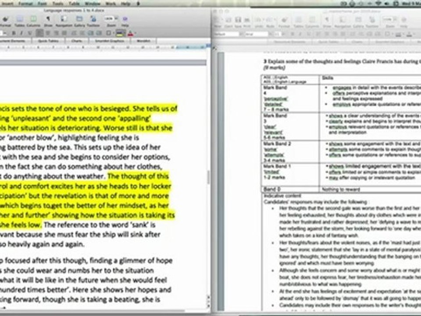Open the Work menu

[111, 4]
